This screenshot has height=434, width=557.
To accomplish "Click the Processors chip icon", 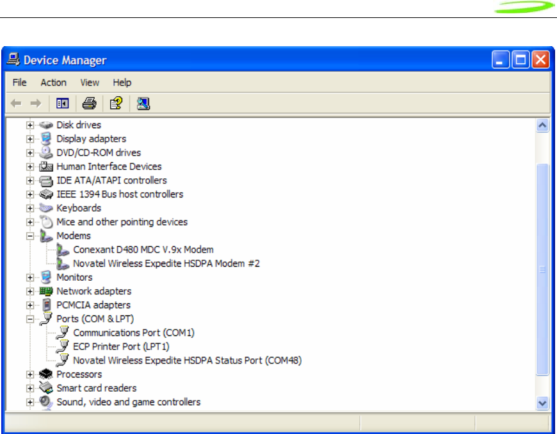I will 46,374.
